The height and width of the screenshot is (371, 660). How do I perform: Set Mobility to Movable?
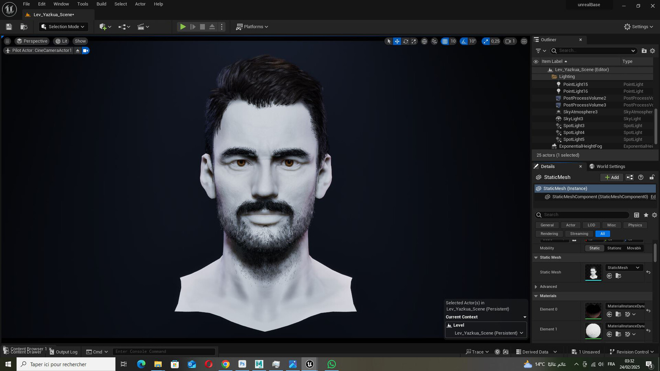(x=634, y=248)
